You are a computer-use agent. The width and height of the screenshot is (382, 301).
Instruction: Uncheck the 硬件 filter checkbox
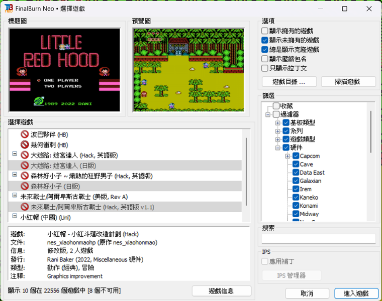pyautogui.click(x=286, y=147)
